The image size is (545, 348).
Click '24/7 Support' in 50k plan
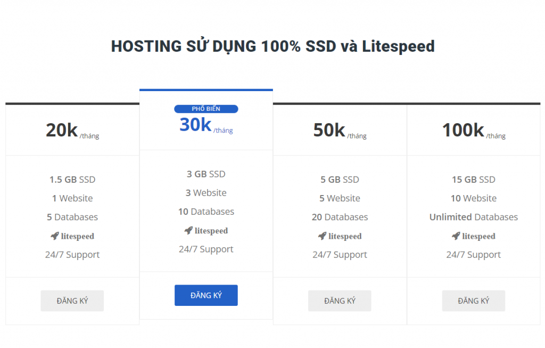[x=340, y=255]
